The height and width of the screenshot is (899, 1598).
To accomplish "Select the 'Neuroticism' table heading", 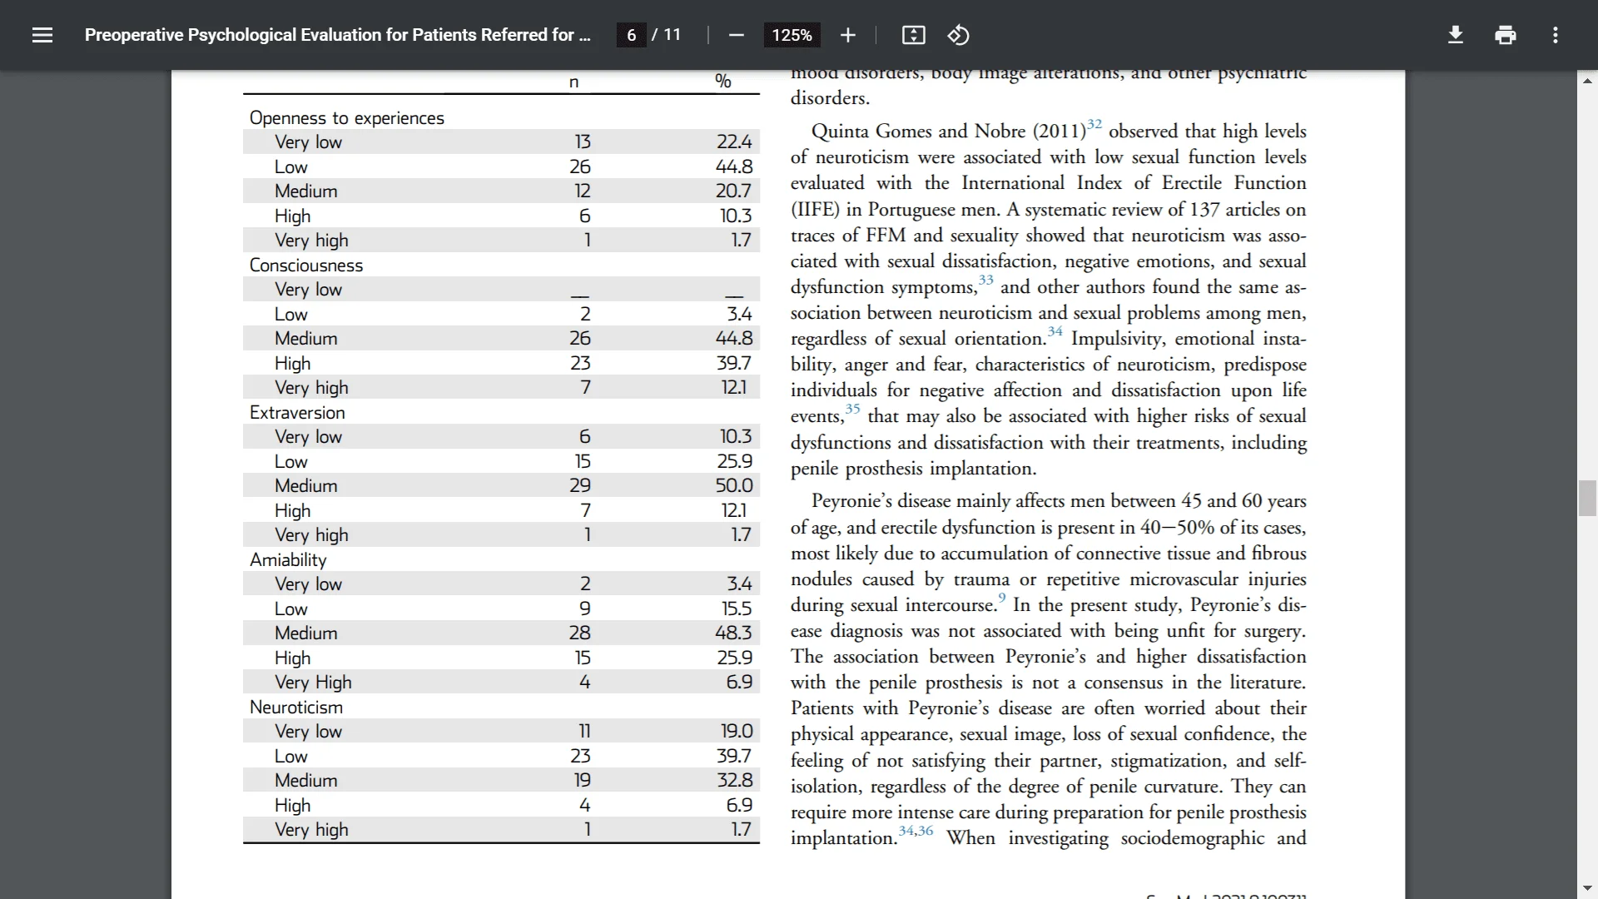I will (x=296, y=708).
